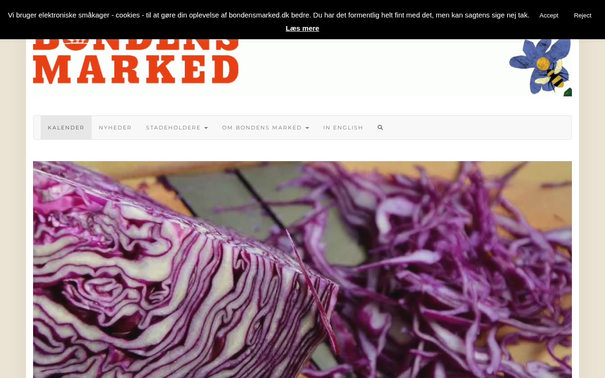
Task: Reject cookies in the banner
Action: pos(582,15)
